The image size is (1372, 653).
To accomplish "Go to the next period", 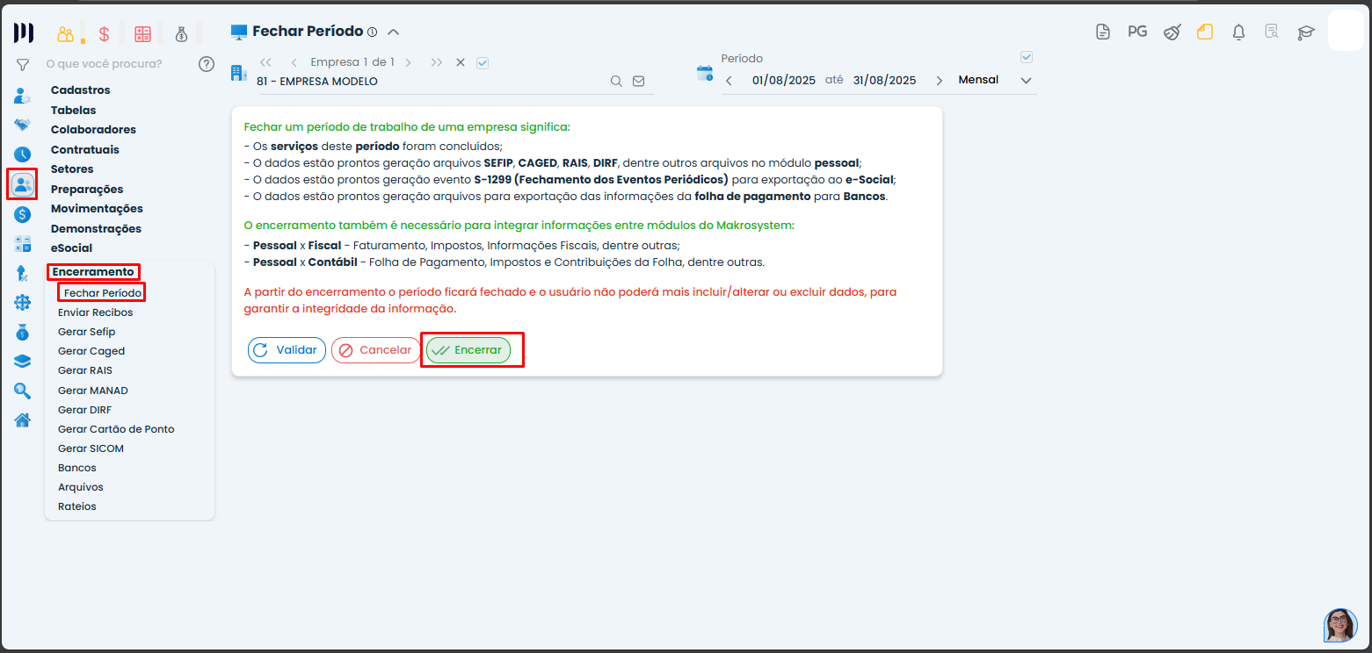I will tap(940, 81).
